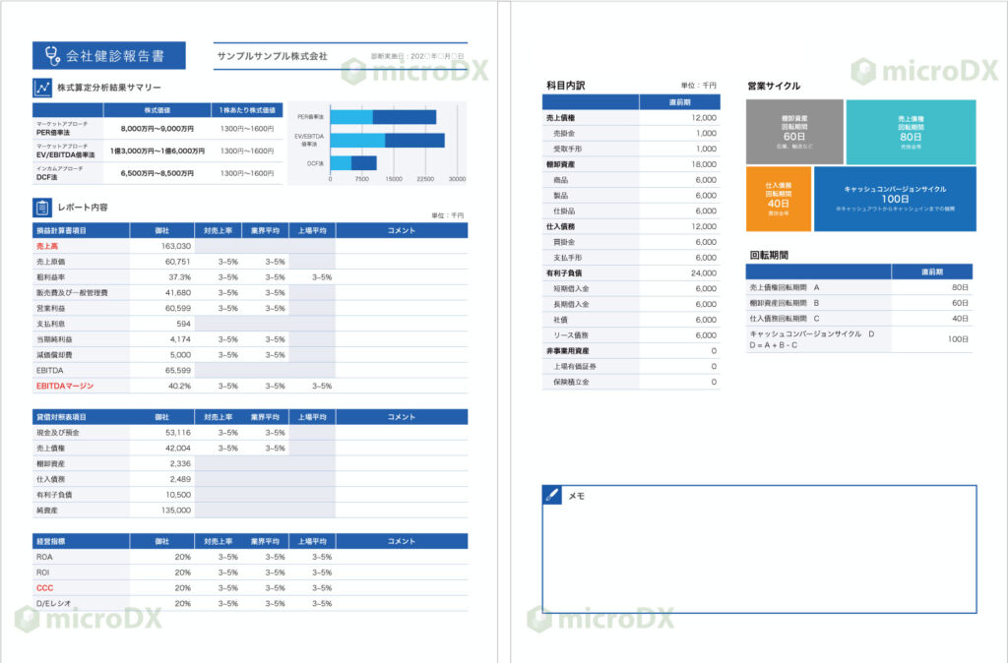Click the PER倍率法 bar in the chart
Screen dimensions: 1008x663
coord(384,117)
